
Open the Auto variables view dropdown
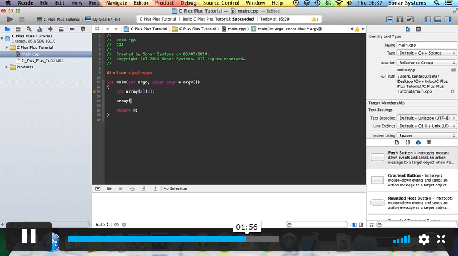pyautogui.click(x=102, y=224)
